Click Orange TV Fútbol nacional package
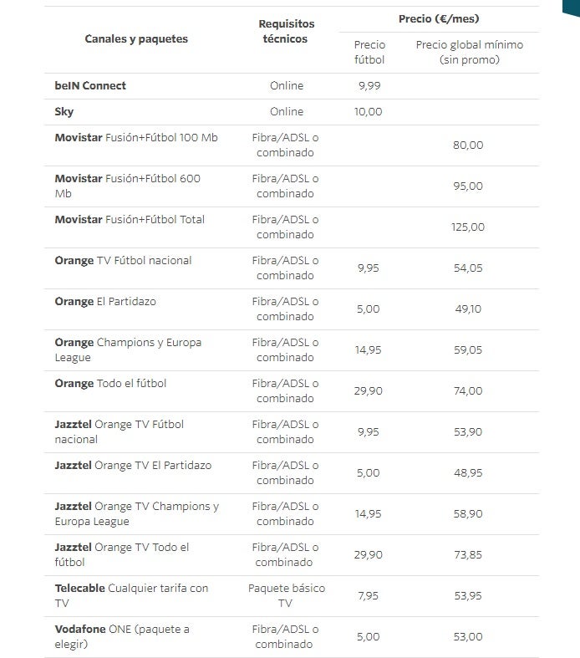This screenshot has height=658, width=580. pyautogui.click(x=123, y=261)
